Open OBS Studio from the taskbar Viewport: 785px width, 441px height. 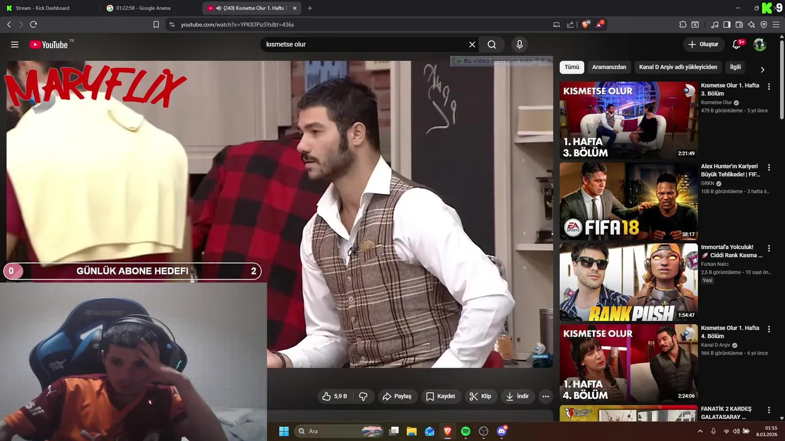coord(483,431)
